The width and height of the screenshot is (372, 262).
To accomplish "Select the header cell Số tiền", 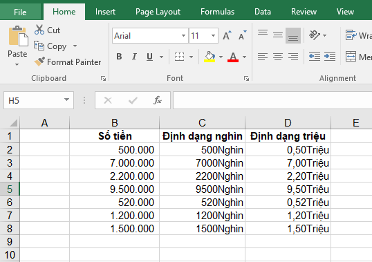I will tap(115, 136).
